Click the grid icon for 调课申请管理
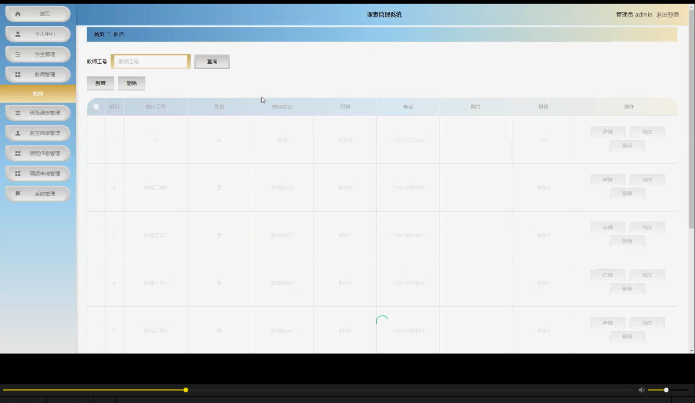Screen dimensions: 695x403 [18, 174]
